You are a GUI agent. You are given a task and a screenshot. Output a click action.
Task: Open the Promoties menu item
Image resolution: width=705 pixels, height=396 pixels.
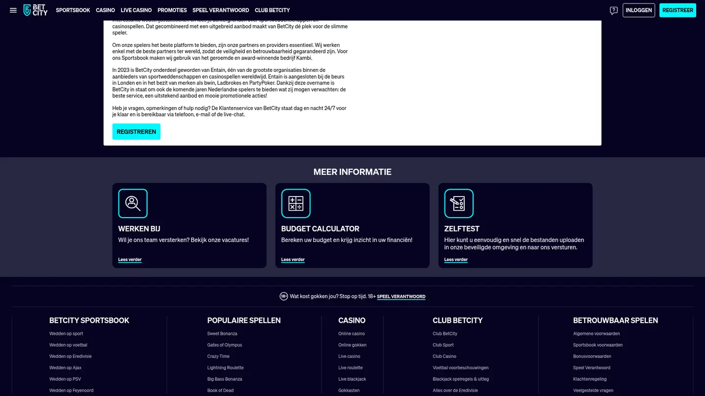click(172, 10)
